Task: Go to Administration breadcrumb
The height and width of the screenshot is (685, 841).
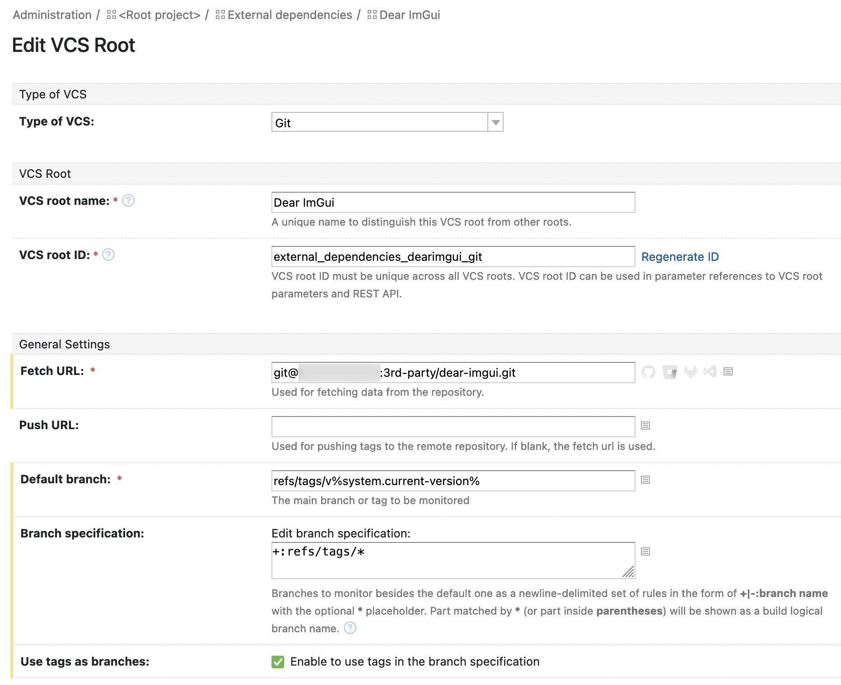Action: (52, 15)
